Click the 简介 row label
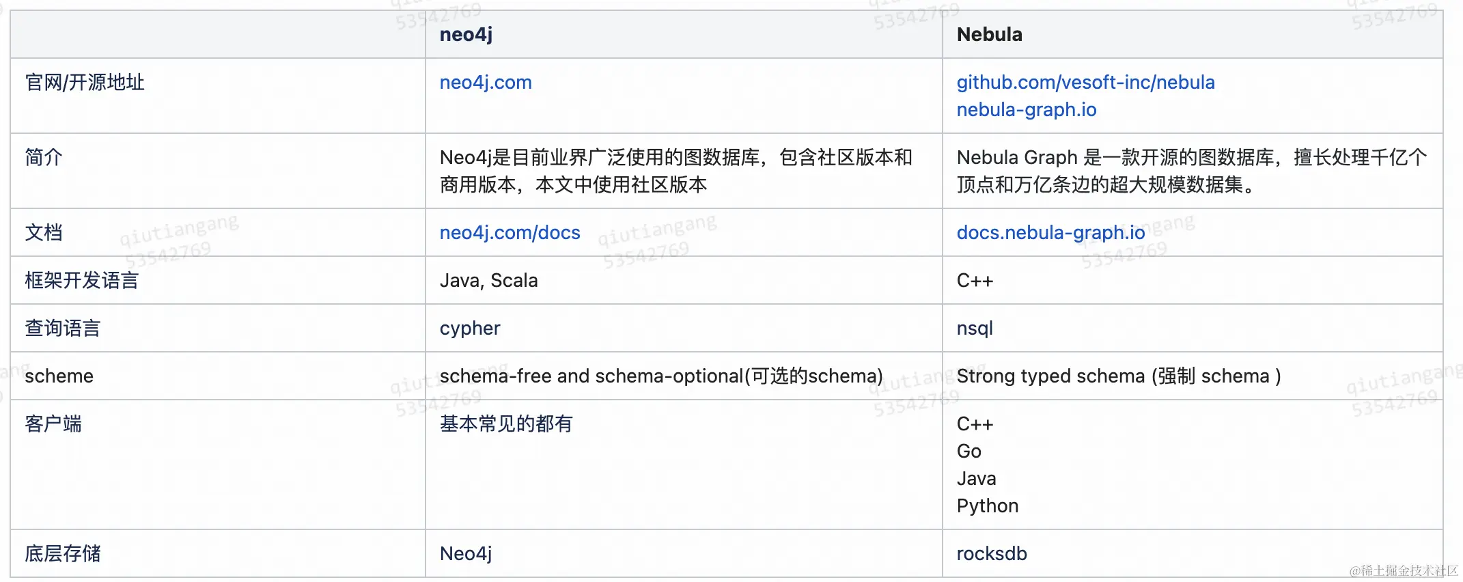This screenshot has width=1463, height=582. pos(44,158)
